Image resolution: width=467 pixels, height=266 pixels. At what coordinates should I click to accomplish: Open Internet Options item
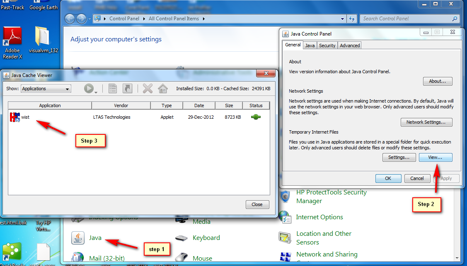tap(319, 217)
